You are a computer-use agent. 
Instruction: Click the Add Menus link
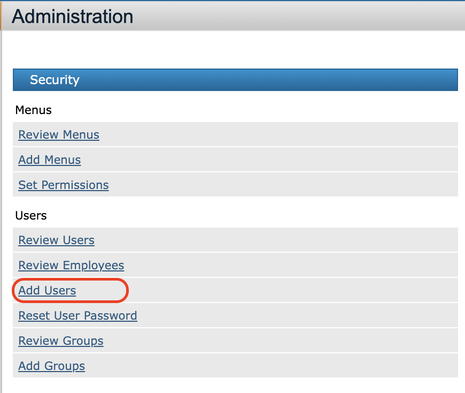click(50, 160)
